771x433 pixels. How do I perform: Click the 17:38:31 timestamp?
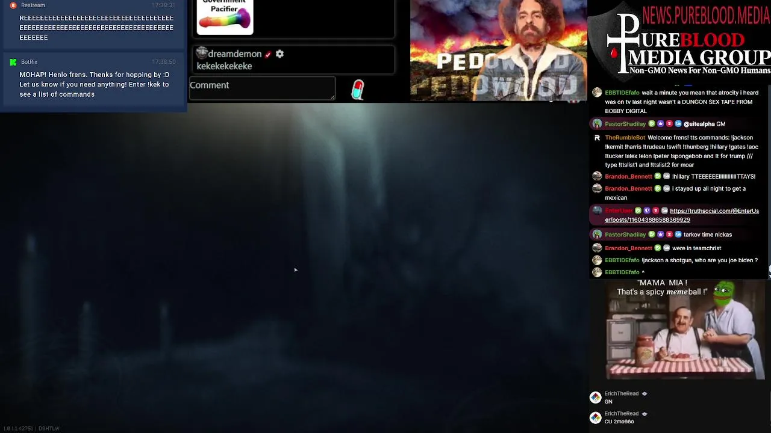(x=163, y=5)
